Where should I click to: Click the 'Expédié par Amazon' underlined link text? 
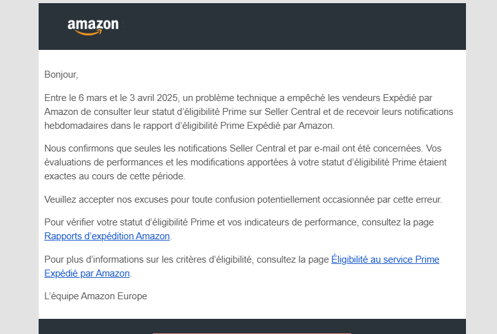87,273
